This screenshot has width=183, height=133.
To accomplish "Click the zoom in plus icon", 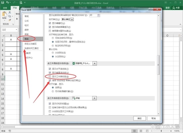I will point(171,131).
